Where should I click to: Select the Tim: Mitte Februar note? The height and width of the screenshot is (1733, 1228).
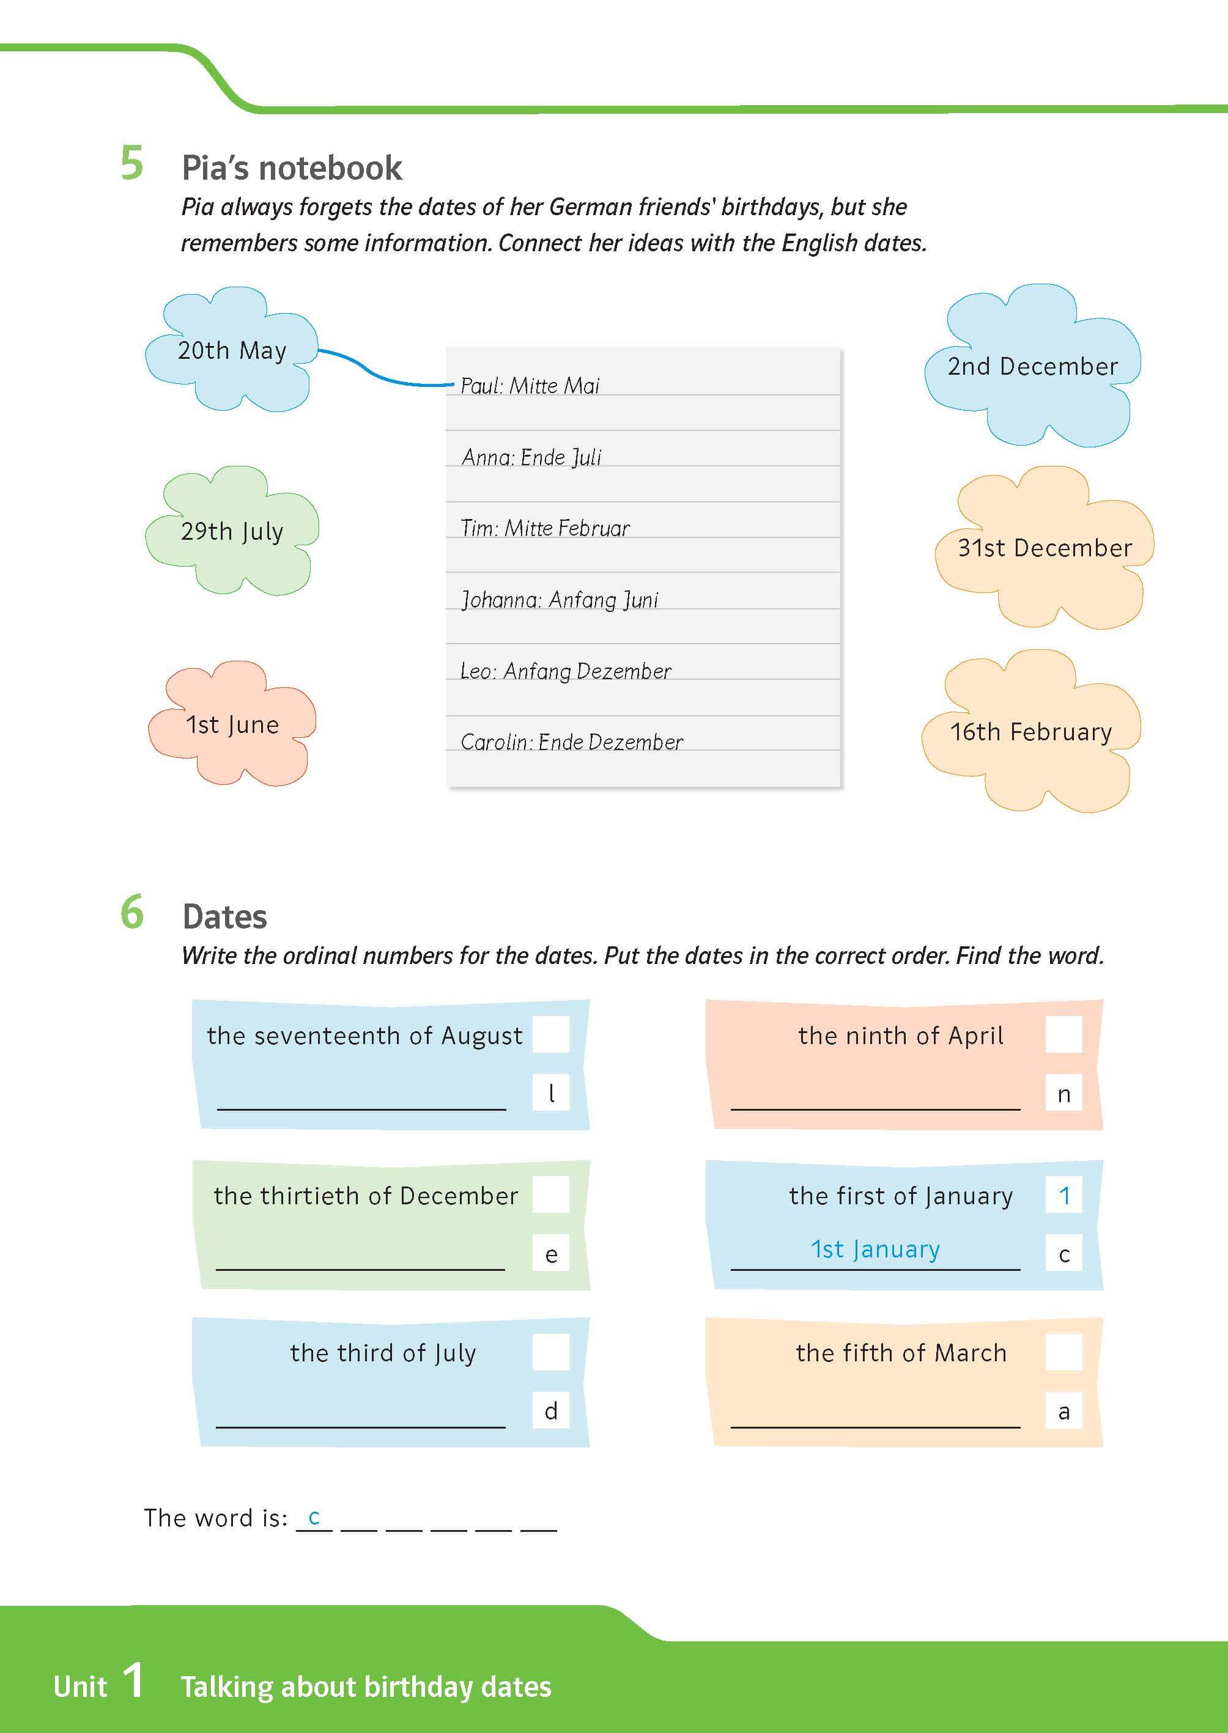click(545, 528)
